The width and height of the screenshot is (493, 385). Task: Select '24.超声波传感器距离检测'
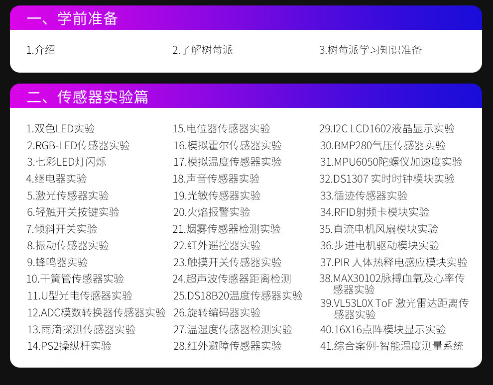(232, 279)
